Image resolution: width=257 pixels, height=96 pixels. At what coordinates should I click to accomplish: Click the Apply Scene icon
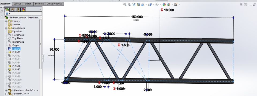[168, 5]
